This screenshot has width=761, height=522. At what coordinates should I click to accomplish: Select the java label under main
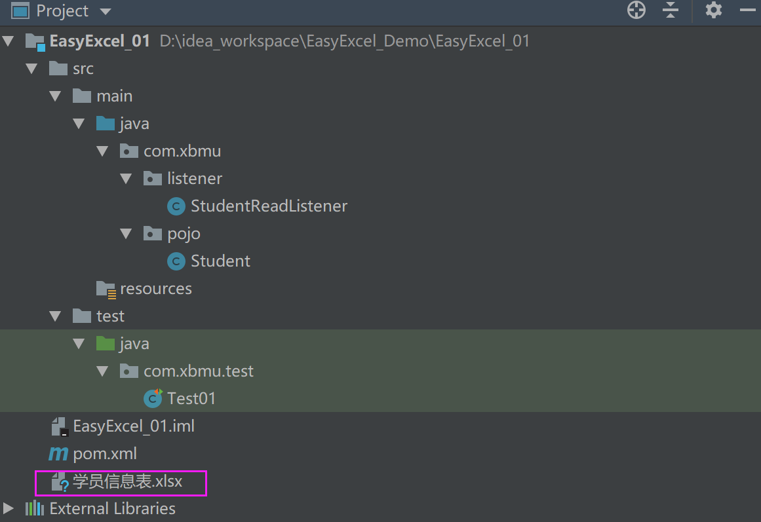click(134, 124)
